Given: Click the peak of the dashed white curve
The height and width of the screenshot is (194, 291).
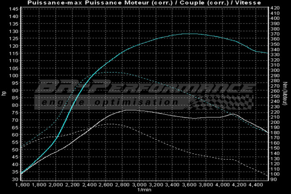Looking at the screenshot, I should coord(108,124).
